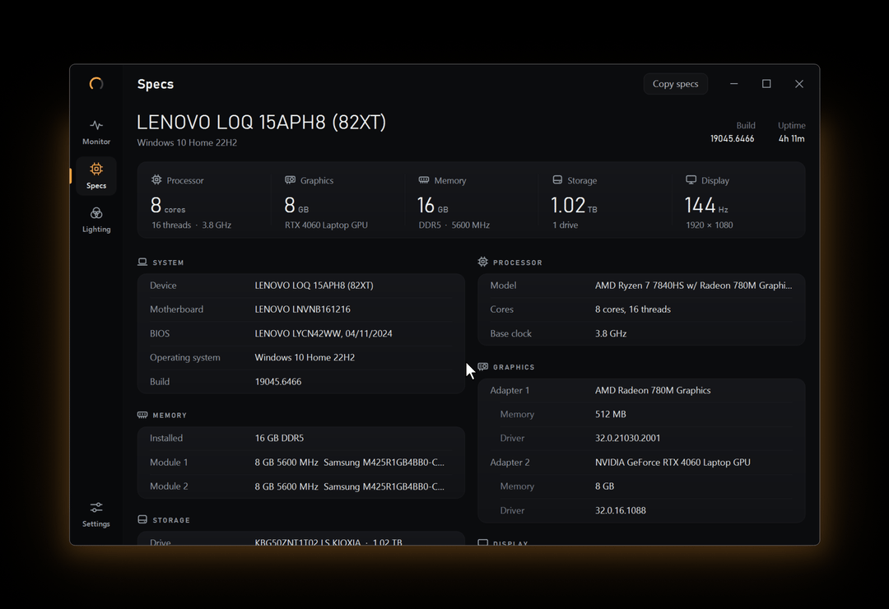Click the STORAGE section header icon
889x609 pixels.
pos(142,519)
